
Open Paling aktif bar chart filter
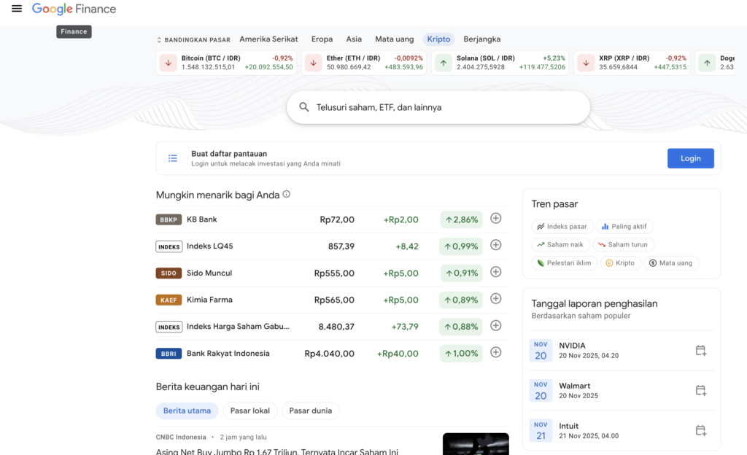625,226
